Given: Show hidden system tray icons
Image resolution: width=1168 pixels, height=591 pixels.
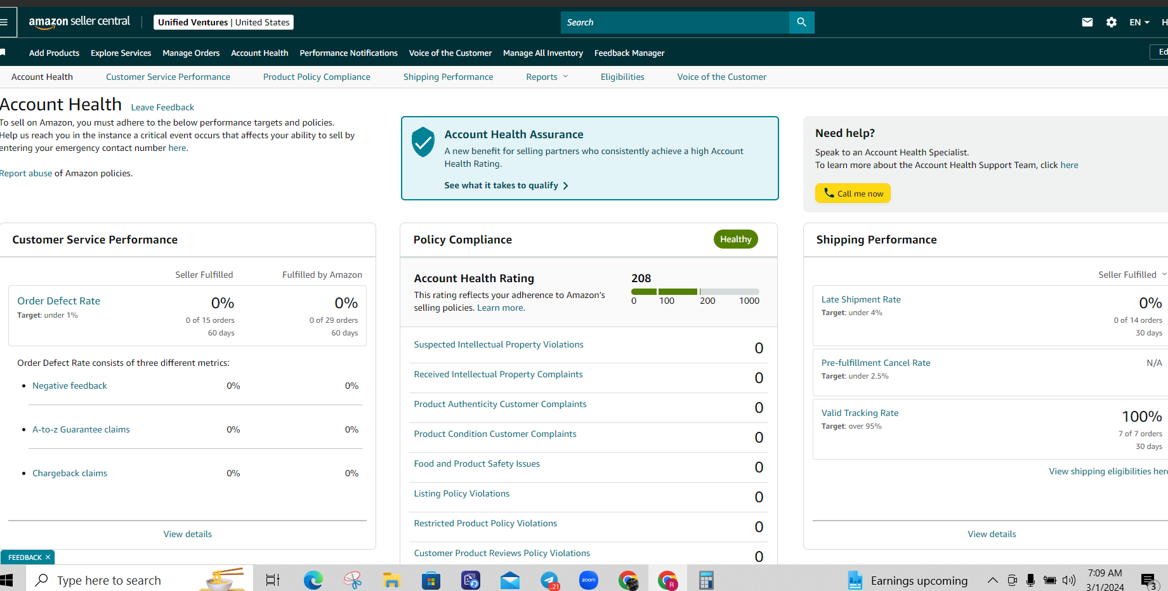Looking at the screenshot, I should tap(993, 580).
